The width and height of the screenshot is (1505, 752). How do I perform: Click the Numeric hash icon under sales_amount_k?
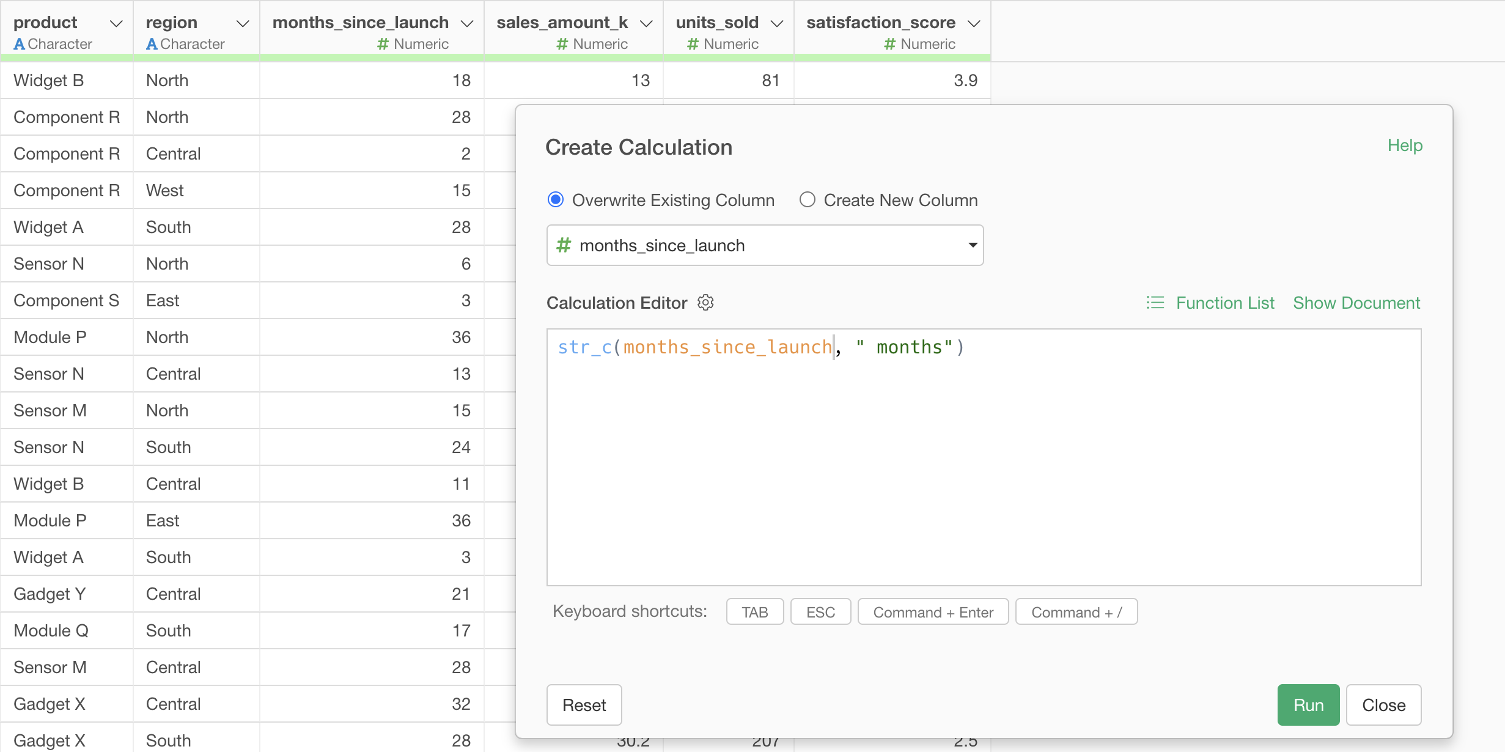tap(562, 44)
